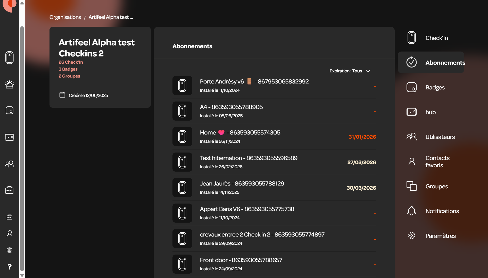Open crevaux entree 2 Check in 2 subscription
The image size is (488, 278).
point(274,239)
